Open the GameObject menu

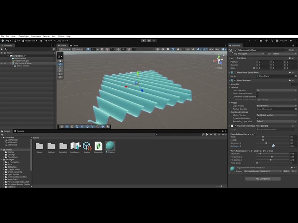[x=24, y=36]
